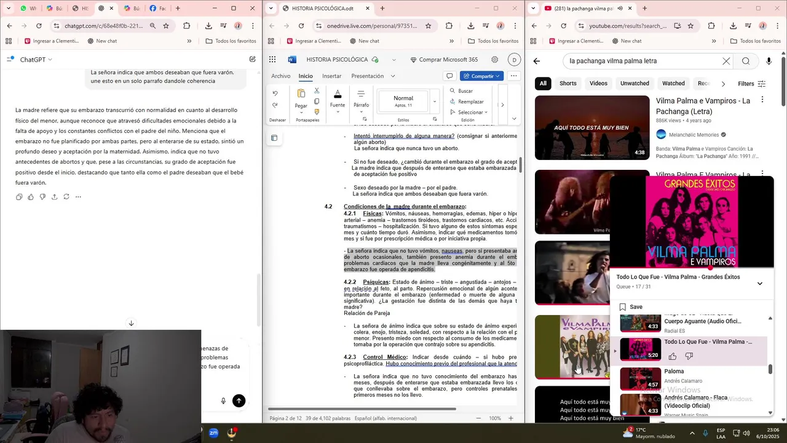Go back in YouTube search
This screenshot has height=443, width=787.
(537, 61)
